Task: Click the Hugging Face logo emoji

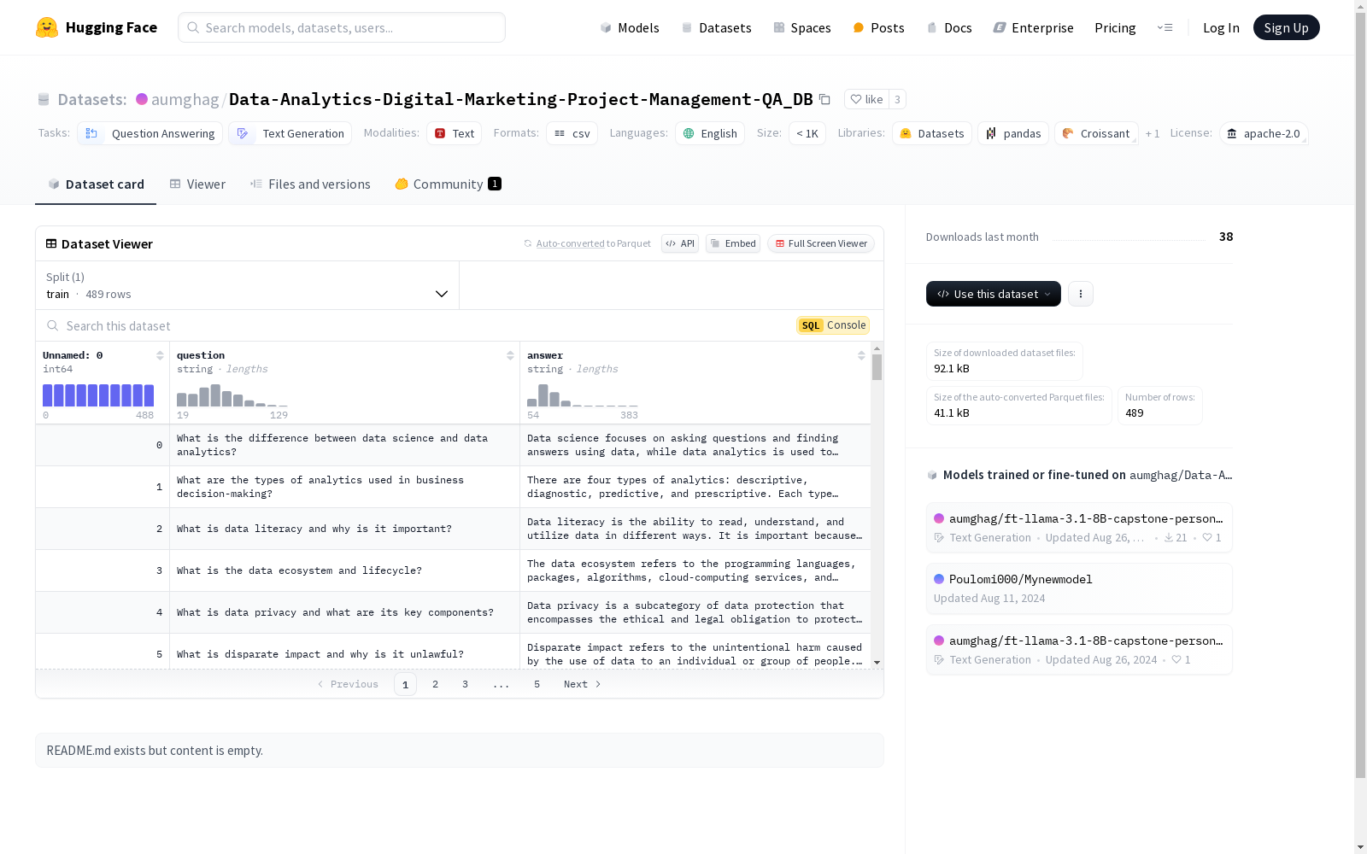Action: click(x=47, y=27)
